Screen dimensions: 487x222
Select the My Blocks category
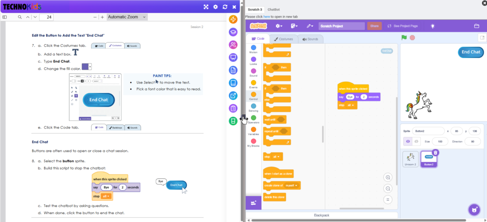point(253,143)
